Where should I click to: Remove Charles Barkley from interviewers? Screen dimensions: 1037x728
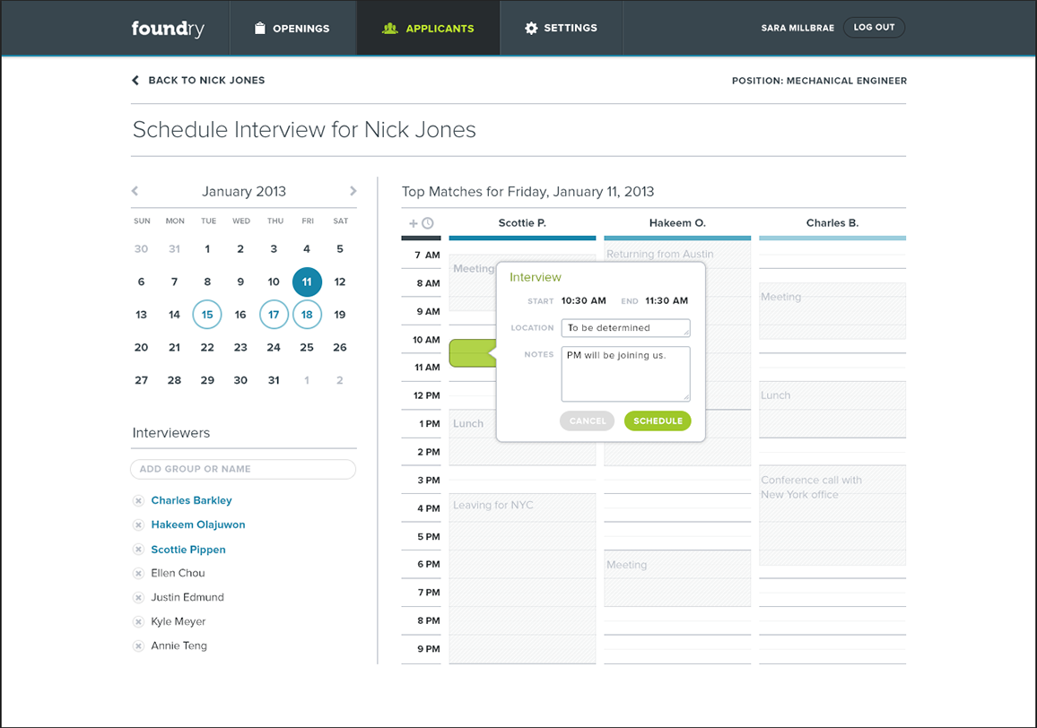click(138, 500)
